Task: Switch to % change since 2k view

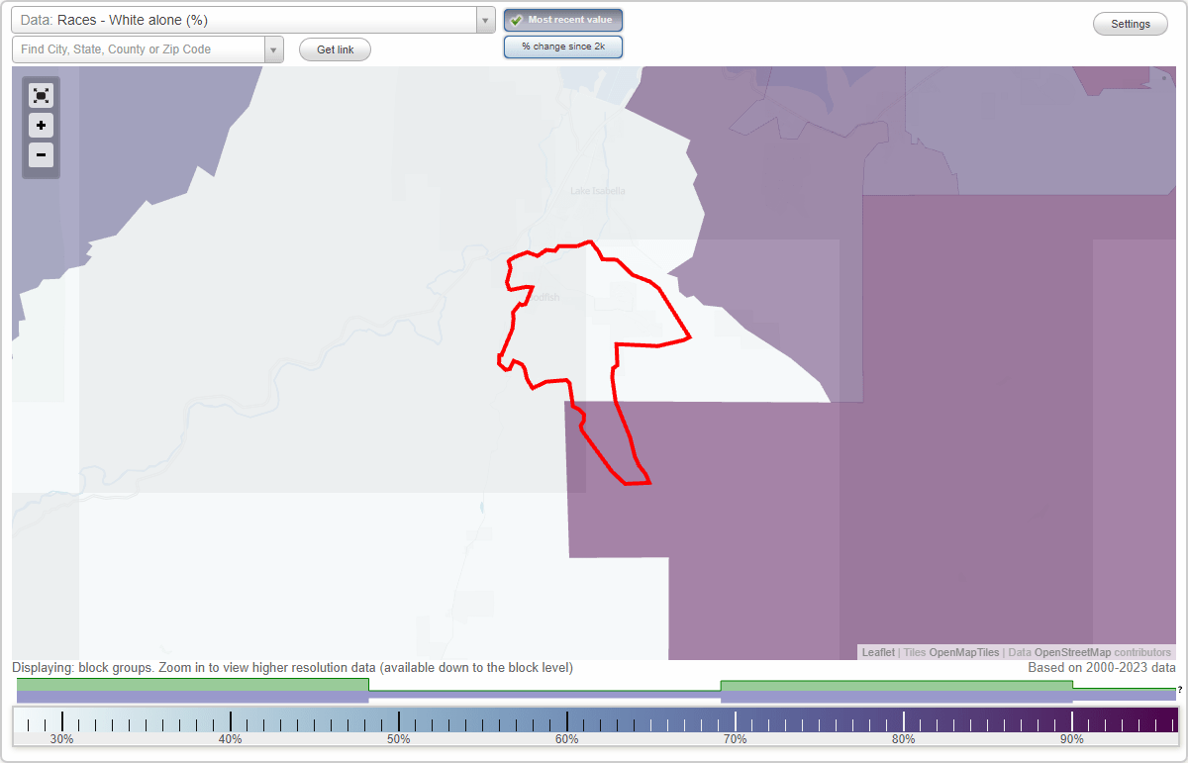Action: [562, 46]
